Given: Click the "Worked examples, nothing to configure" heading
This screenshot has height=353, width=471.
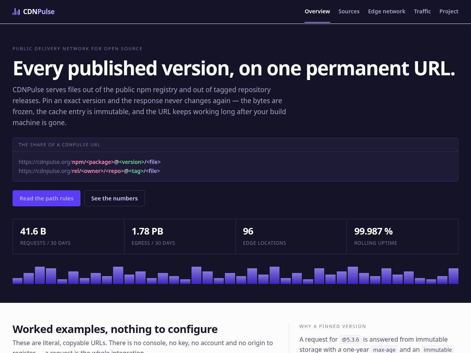Looking at the screenshot, I should pyautogui.click(x=115, y=329).
